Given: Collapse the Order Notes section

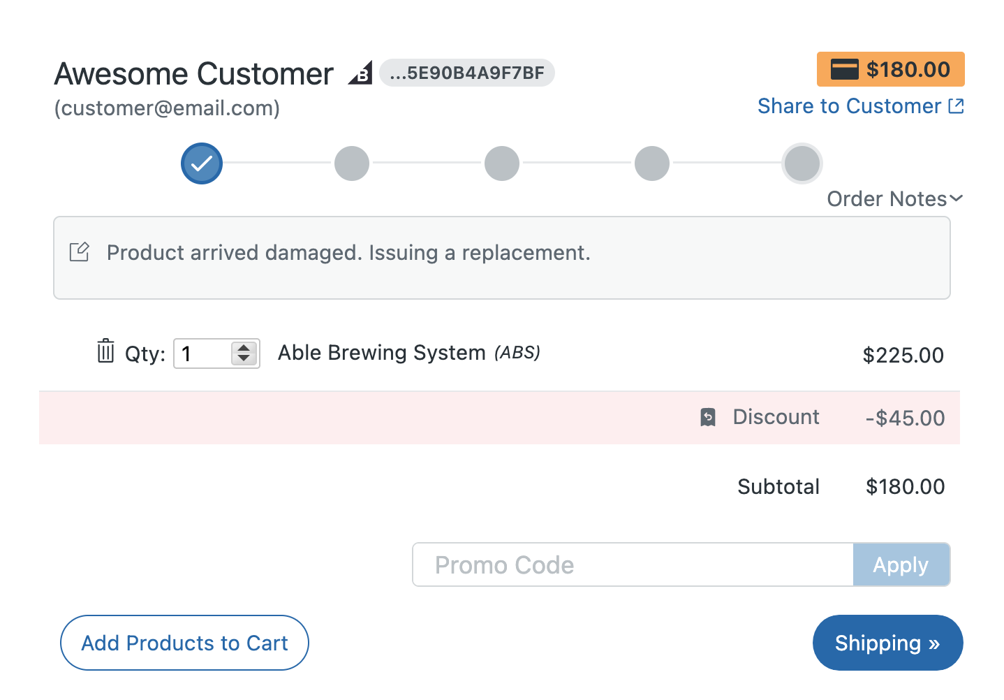Looking at the screenshot, I should point(894,198).
